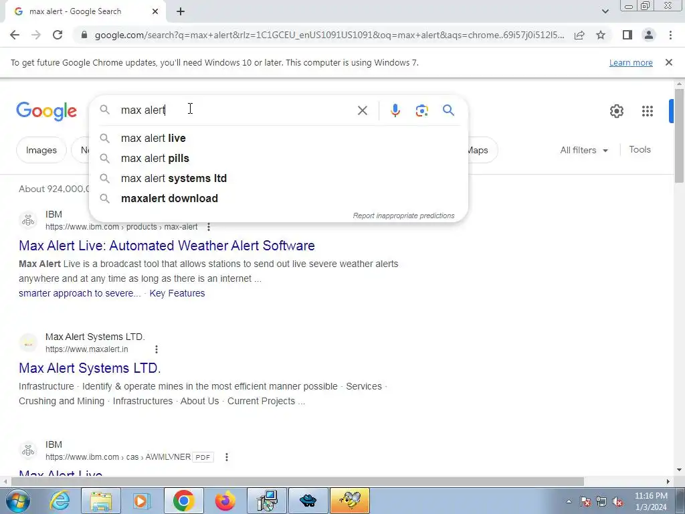The width and height of the screenshot is (685, 514).
Task: Click the vertical scrollbar thumb
Action: [679, 135]
